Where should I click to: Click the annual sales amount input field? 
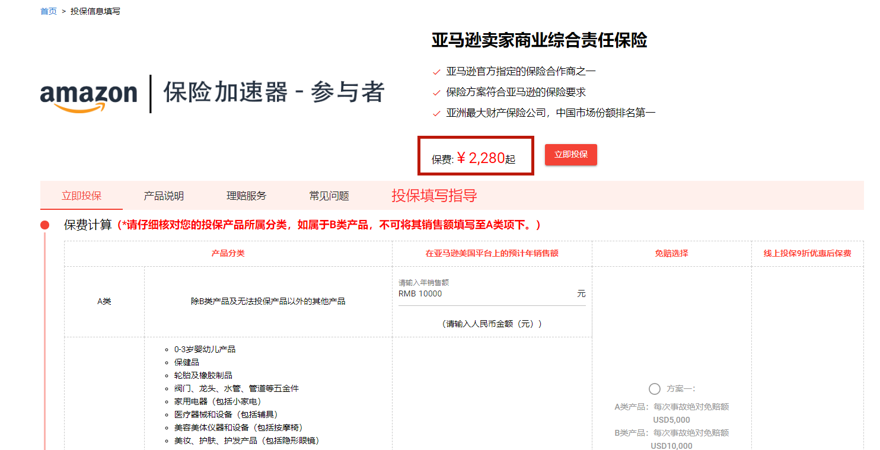pos(492,294)
